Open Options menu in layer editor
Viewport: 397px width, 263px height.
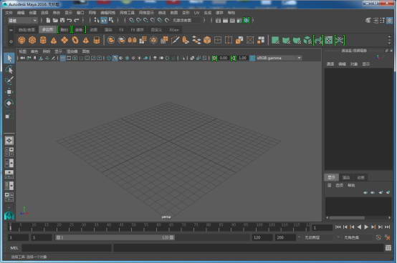coord(339,186)
